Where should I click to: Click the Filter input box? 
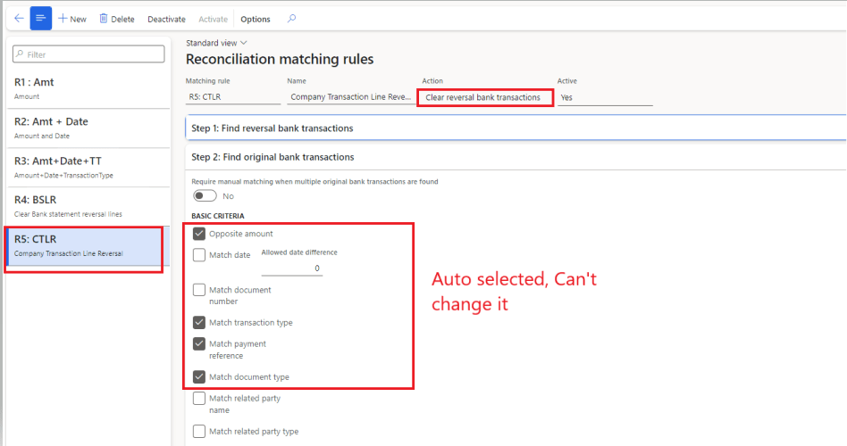pos(88,54)
